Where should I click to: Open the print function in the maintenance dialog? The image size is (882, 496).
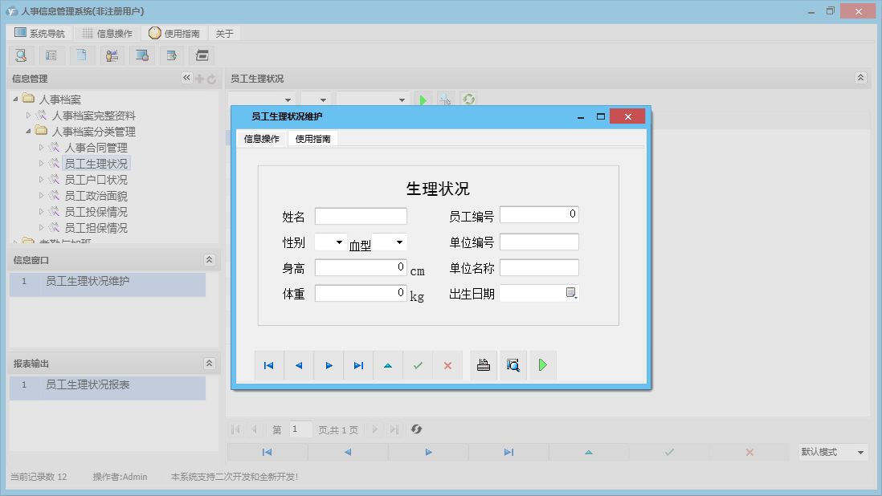point(483,365)
